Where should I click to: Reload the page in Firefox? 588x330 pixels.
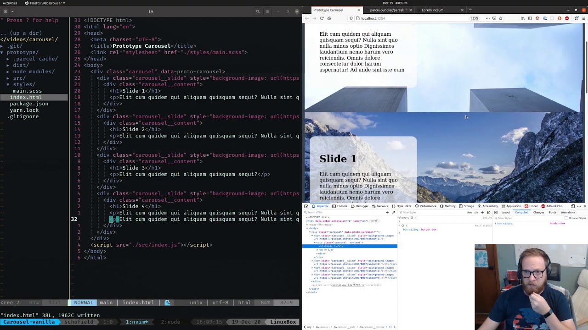click(322, 18)
